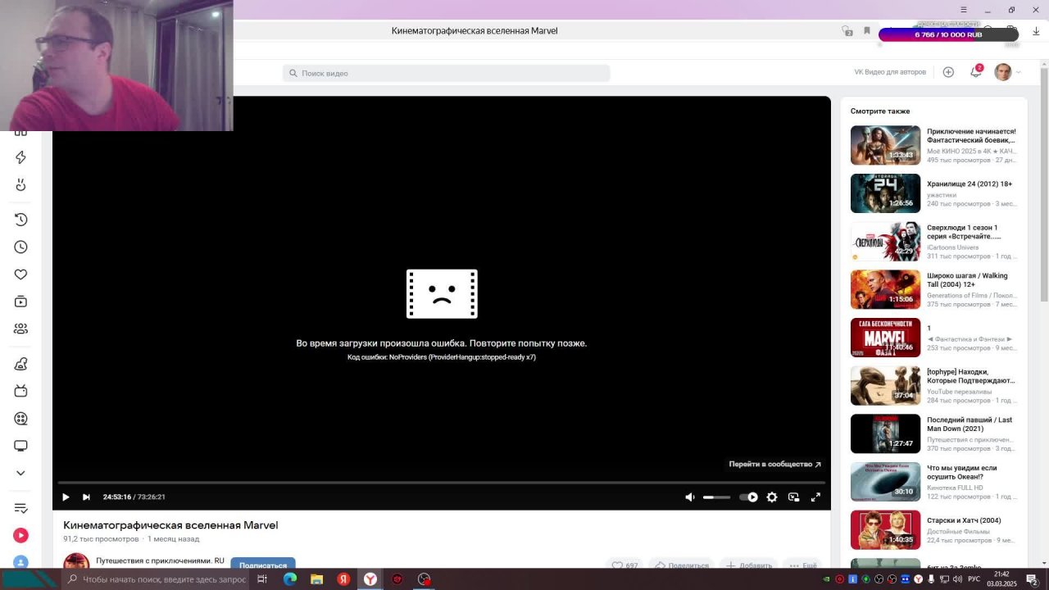Click the browser bookmark icon

point(867,30)
